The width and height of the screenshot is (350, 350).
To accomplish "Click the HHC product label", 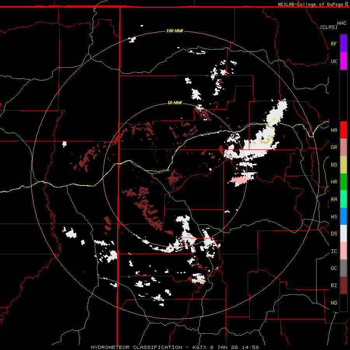I will coord(342,23).
